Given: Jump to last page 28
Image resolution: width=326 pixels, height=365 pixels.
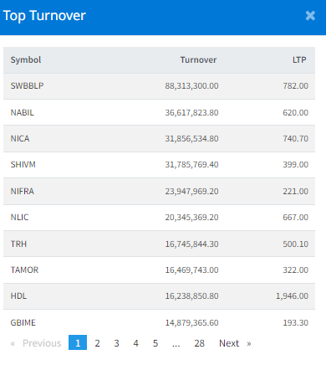Looking at the screenshot, I should 199,343.
